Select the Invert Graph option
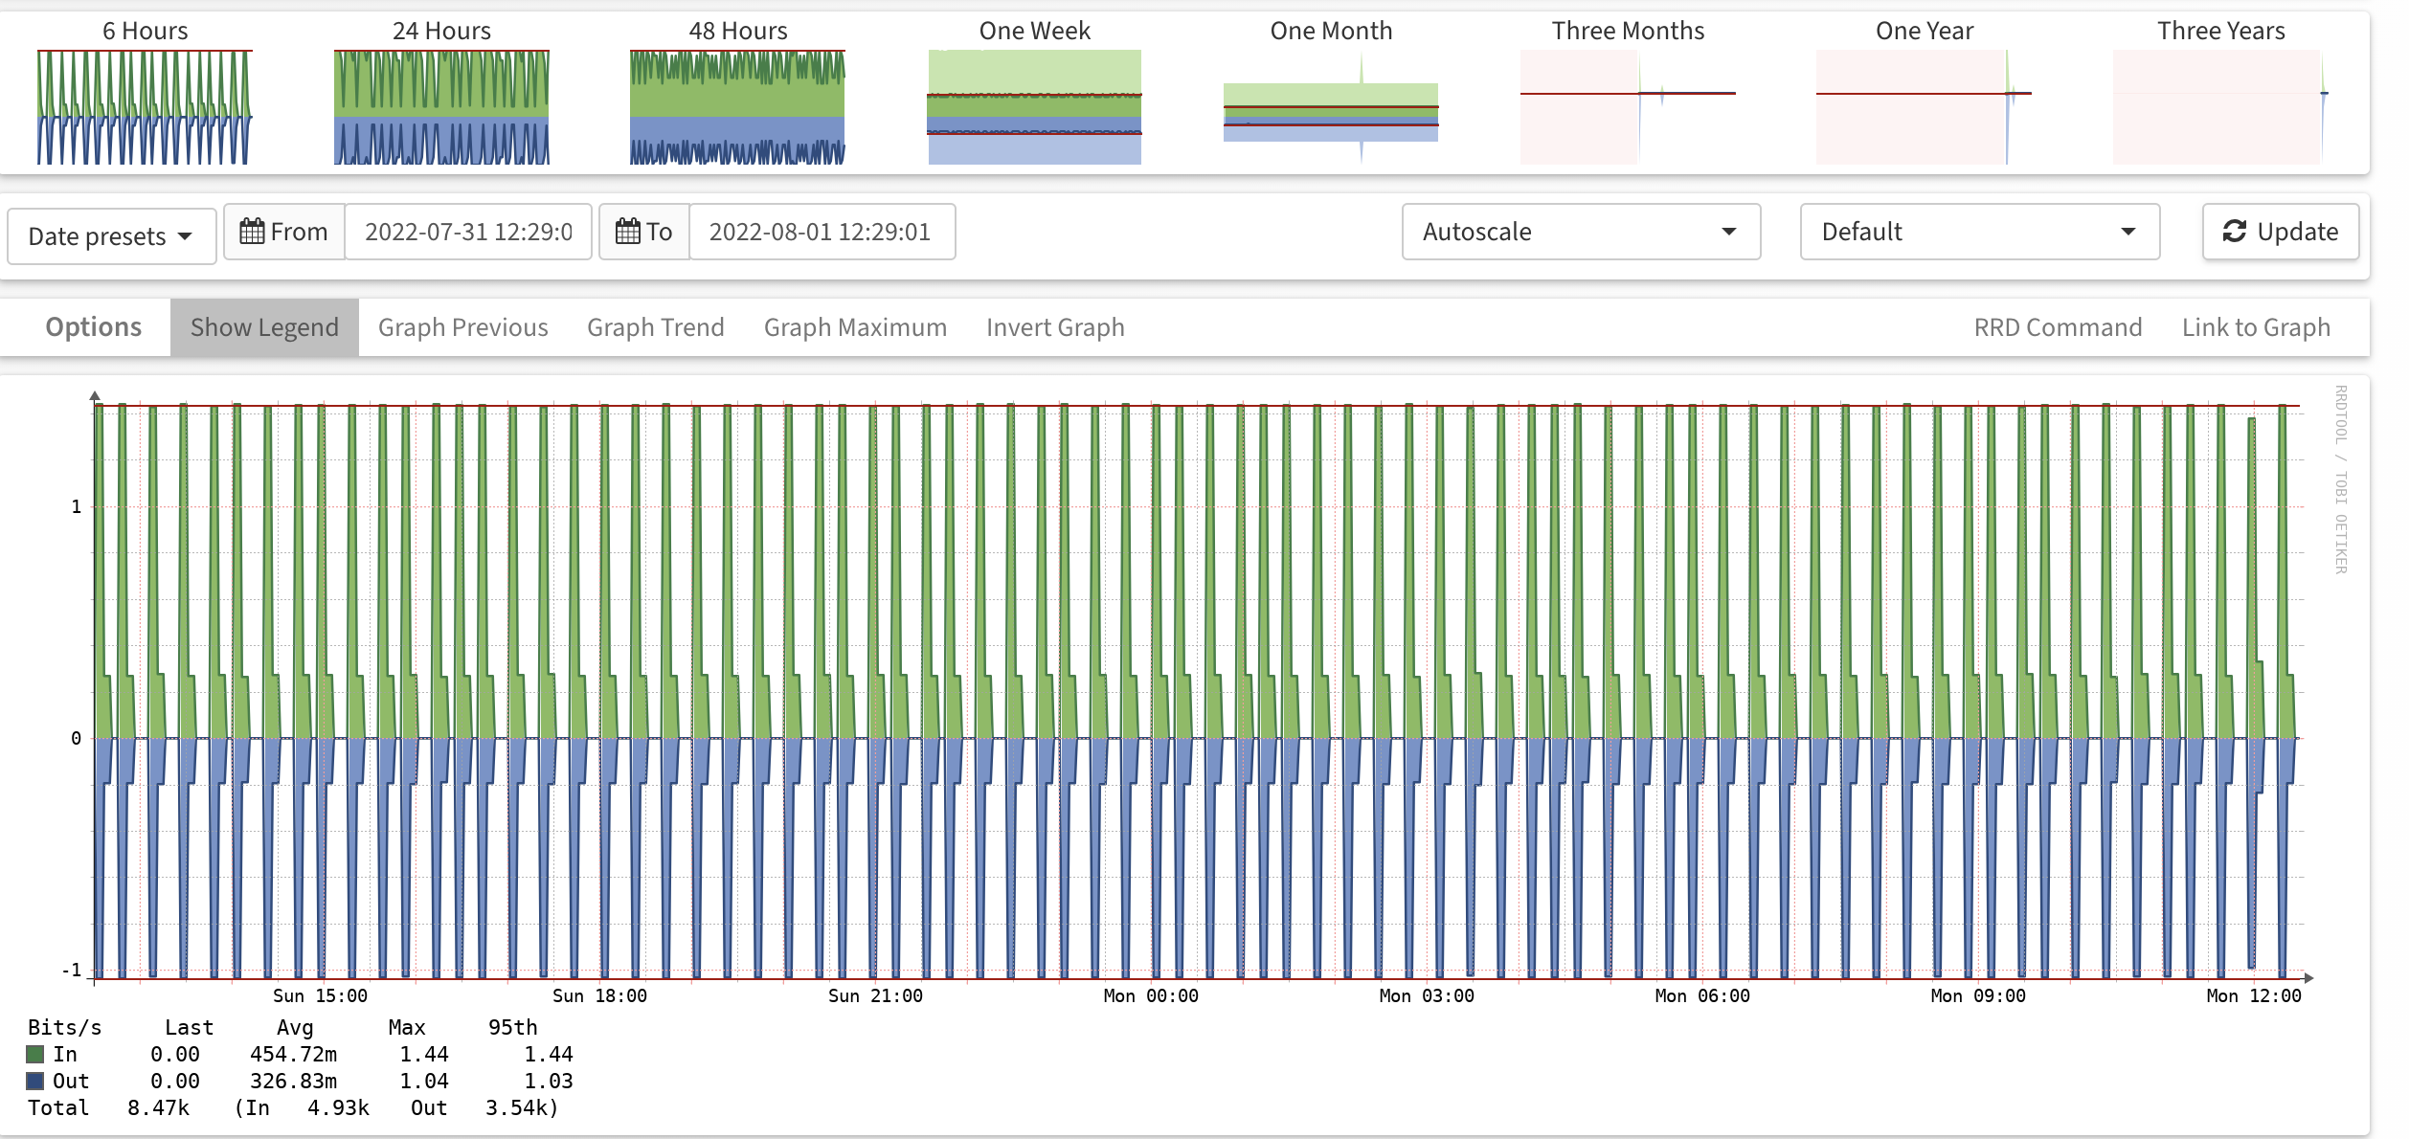This screenshot has width=2409, height=1139. point(1054,327)
